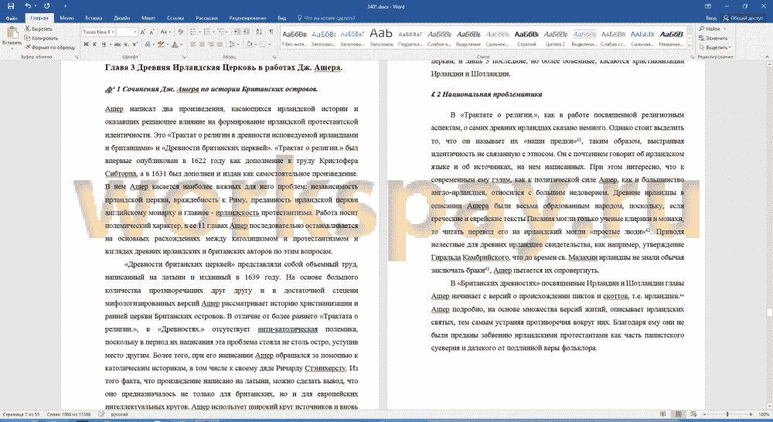The image size is (773, 422).
Task: Click page count 'Страница 7 из 55'
Action: click(21, 414)
